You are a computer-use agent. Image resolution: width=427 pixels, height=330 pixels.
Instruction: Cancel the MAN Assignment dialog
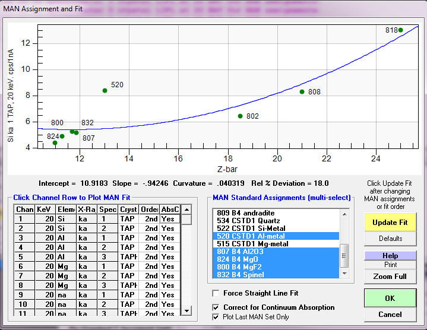point(390,315)
